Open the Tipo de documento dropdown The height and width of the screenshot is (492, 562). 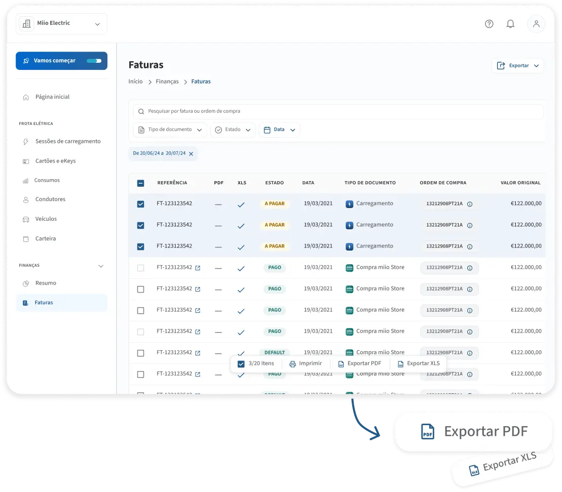click(x=170, y=130)
